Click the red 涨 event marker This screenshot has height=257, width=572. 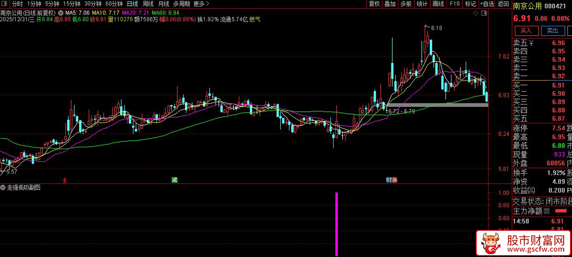click(x=395, y=180)
